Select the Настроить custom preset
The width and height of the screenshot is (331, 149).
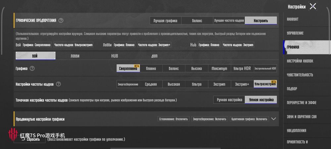(x=261, y=21)
